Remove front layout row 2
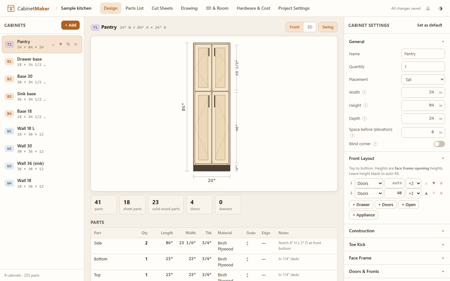 pyautogui.click(x=441, y=193)
